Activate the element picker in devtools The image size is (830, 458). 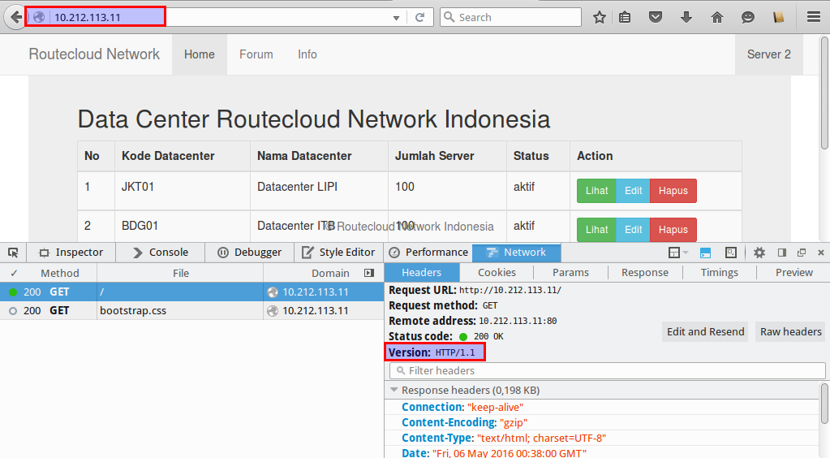pyautogui.click(x=13, y=253)
